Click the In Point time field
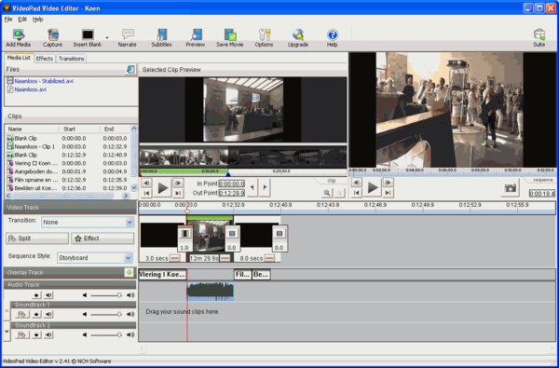559x368 pixels. (x=232, y=184)
